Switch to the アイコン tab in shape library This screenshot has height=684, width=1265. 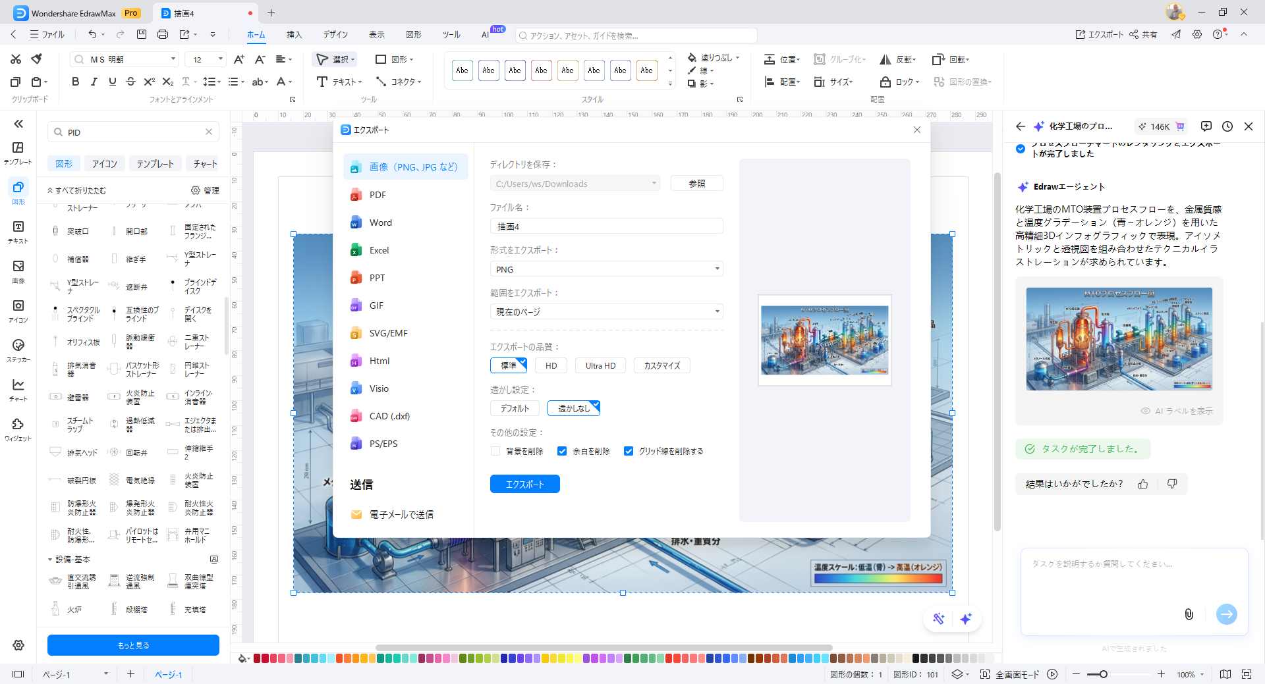(103, 163)
